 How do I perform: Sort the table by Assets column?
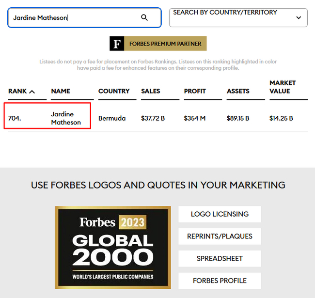238,91
